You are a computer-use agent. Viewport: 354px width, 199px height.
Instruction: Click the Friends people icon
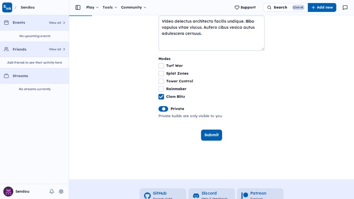(x=6, y=49)
